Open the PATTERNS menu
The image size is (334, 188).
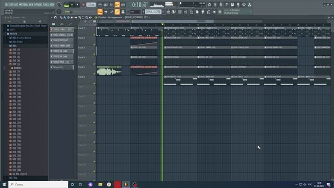pyautogui.click(x=23, y=5)
